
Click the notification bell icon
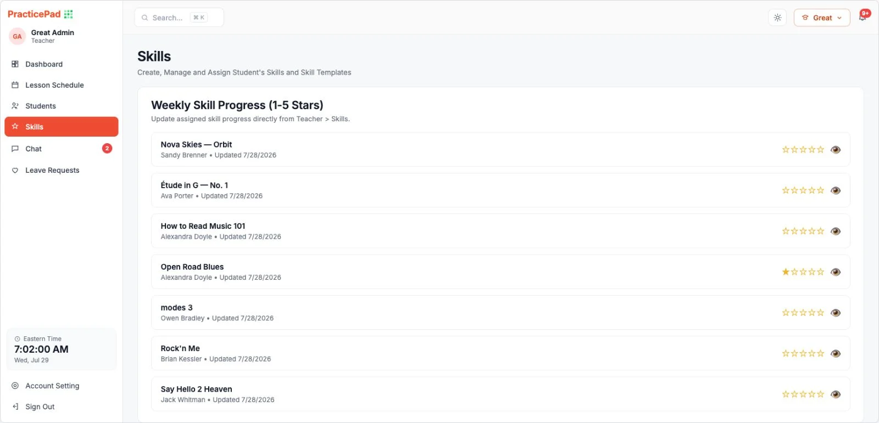[862, 18]
